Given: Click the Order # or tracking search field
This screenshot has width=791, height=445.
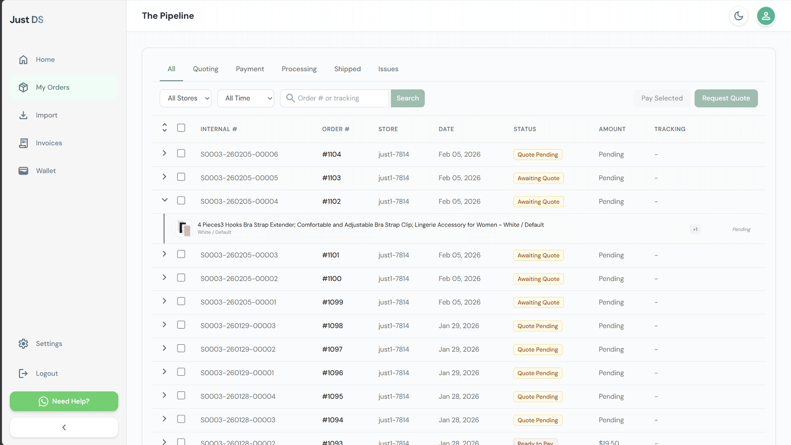Looking at the screenshot, I should [x=335, y=98].
